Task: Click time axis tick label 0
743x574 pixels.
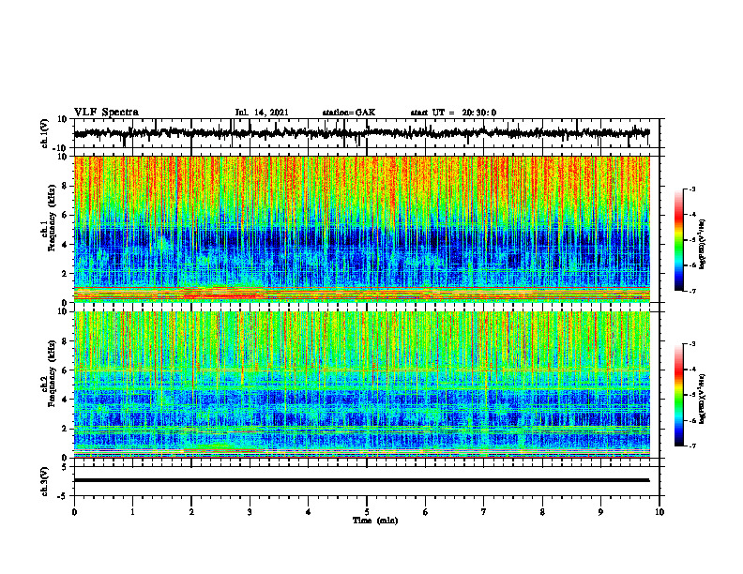Action: point(74,512)
